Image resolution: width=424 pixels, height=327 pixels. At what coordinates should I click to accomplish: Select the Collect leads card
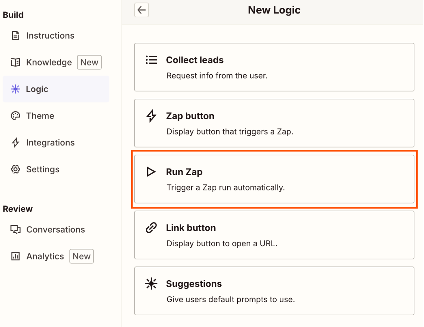(274, 67)
